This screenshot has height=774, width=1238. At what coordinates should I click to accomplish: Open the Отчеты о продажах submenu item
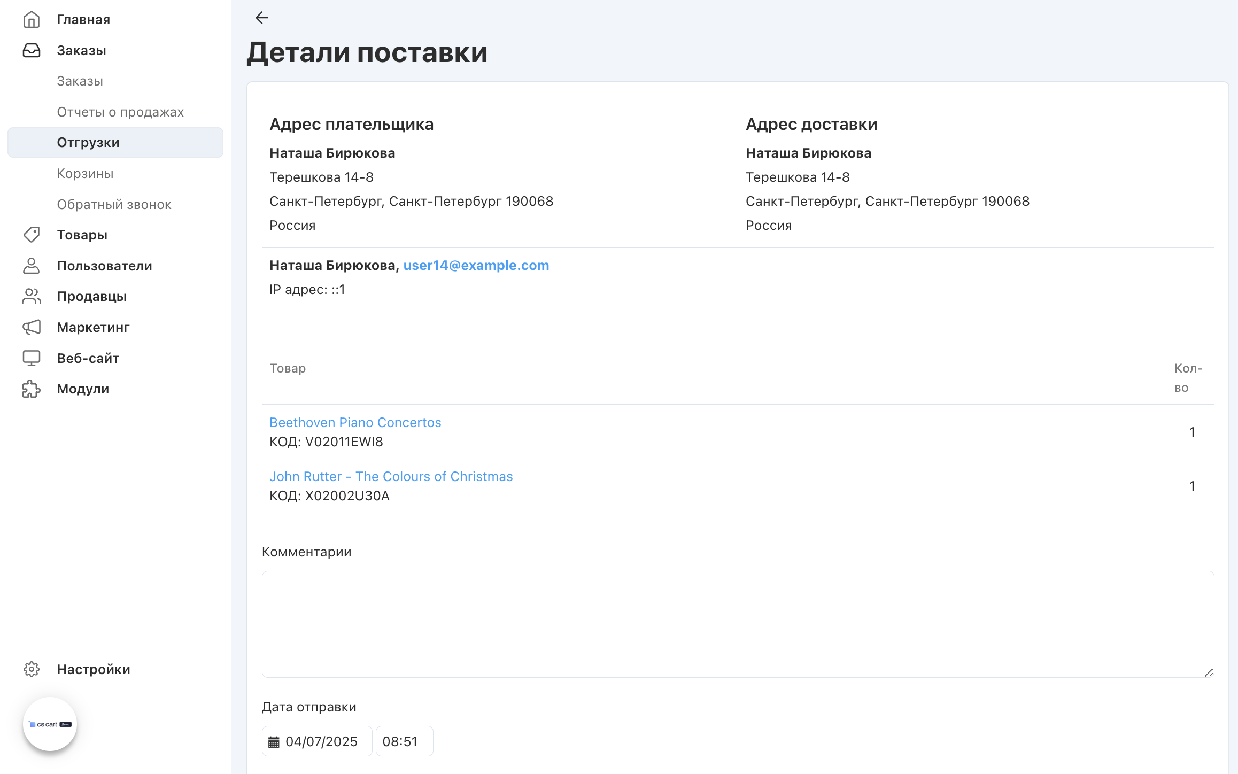tap(120, 112)
